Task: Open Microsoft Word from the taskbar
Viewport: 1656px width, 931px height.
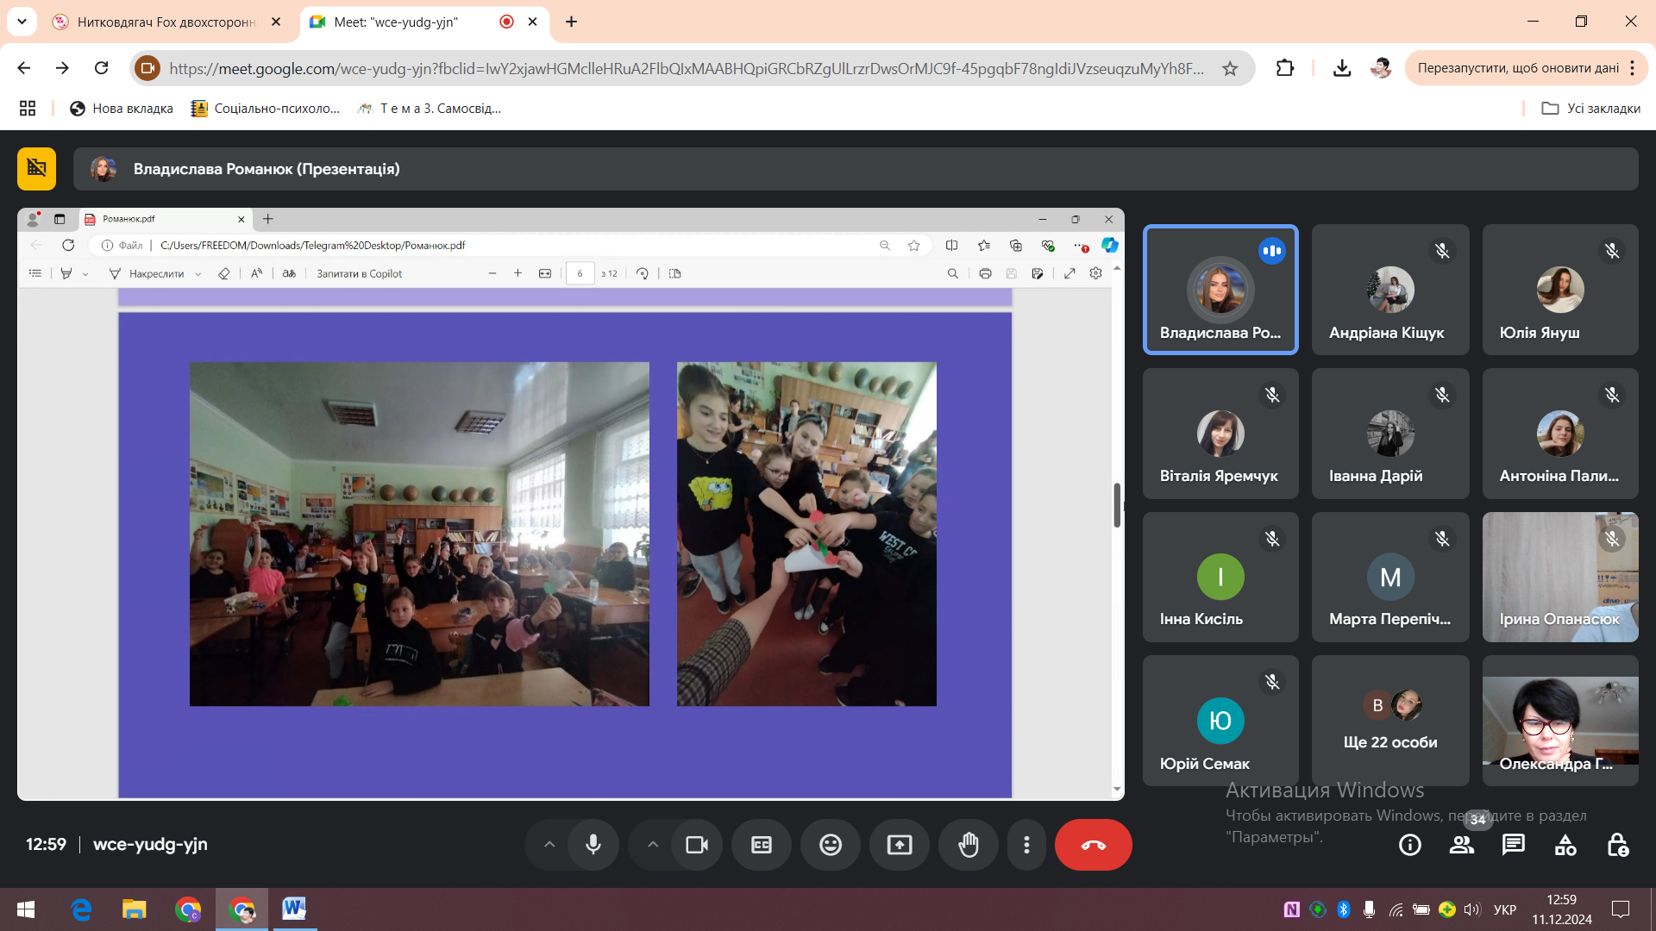Action: [x=294, y=909]
